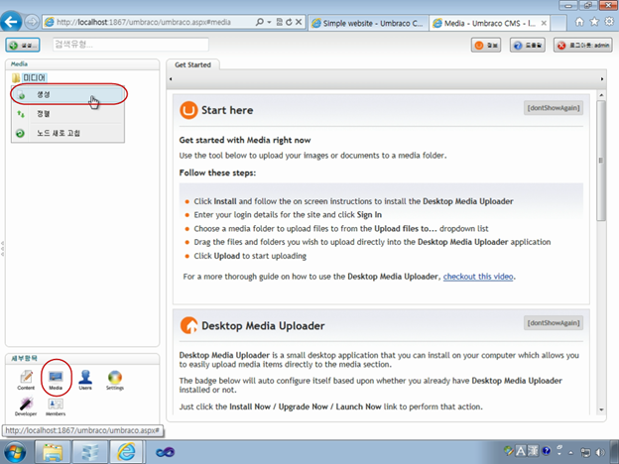
Task: Click the compatibility view icon in address bar
Action: click(x=280, y=22)
